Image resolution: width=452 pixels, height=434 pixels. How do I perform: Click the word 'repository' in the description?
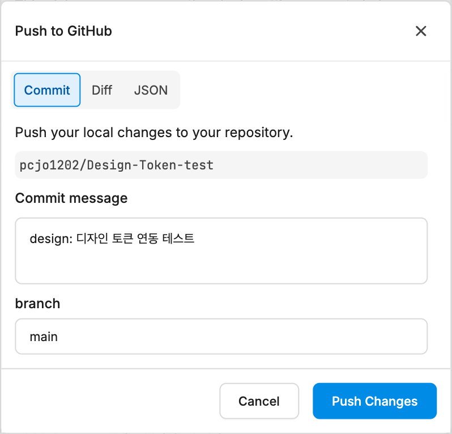click(259, 133)
